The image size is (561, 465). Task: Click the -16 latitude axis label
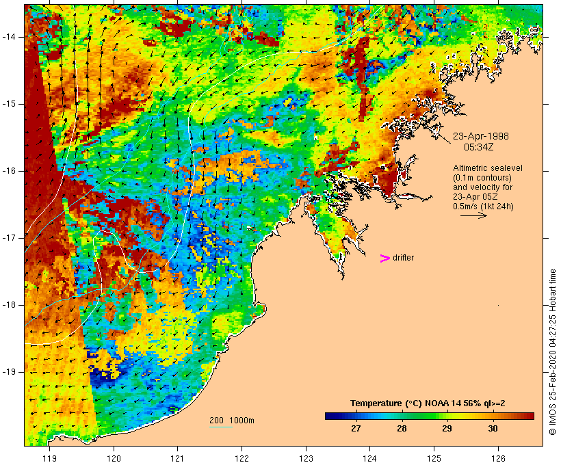(8, 171)
